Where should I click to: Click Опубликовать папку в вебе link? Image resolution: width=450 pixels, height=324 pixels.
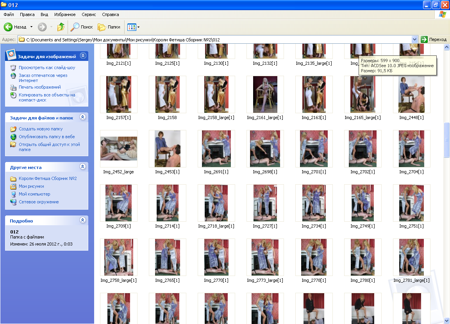click(47, 137)
